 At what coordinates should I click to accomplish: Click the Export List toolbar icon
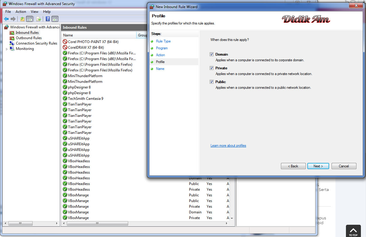point(38,19)
